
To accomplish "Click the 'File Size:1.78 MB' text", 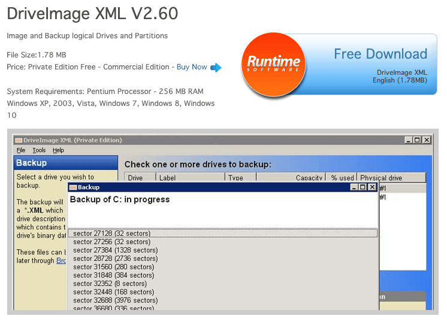I will [x=37, y=54].
